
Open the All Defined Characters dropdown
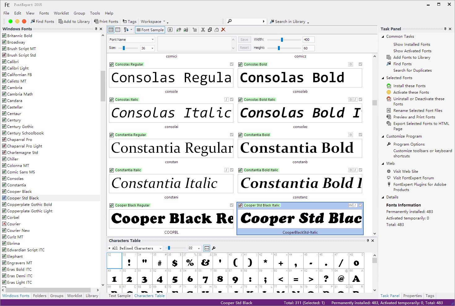click(160, 248)
